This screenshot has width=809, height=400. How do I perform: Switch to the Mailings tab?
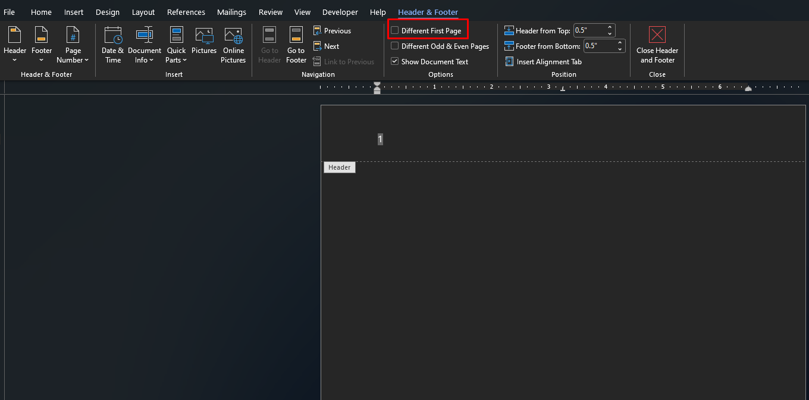[231, 12]
